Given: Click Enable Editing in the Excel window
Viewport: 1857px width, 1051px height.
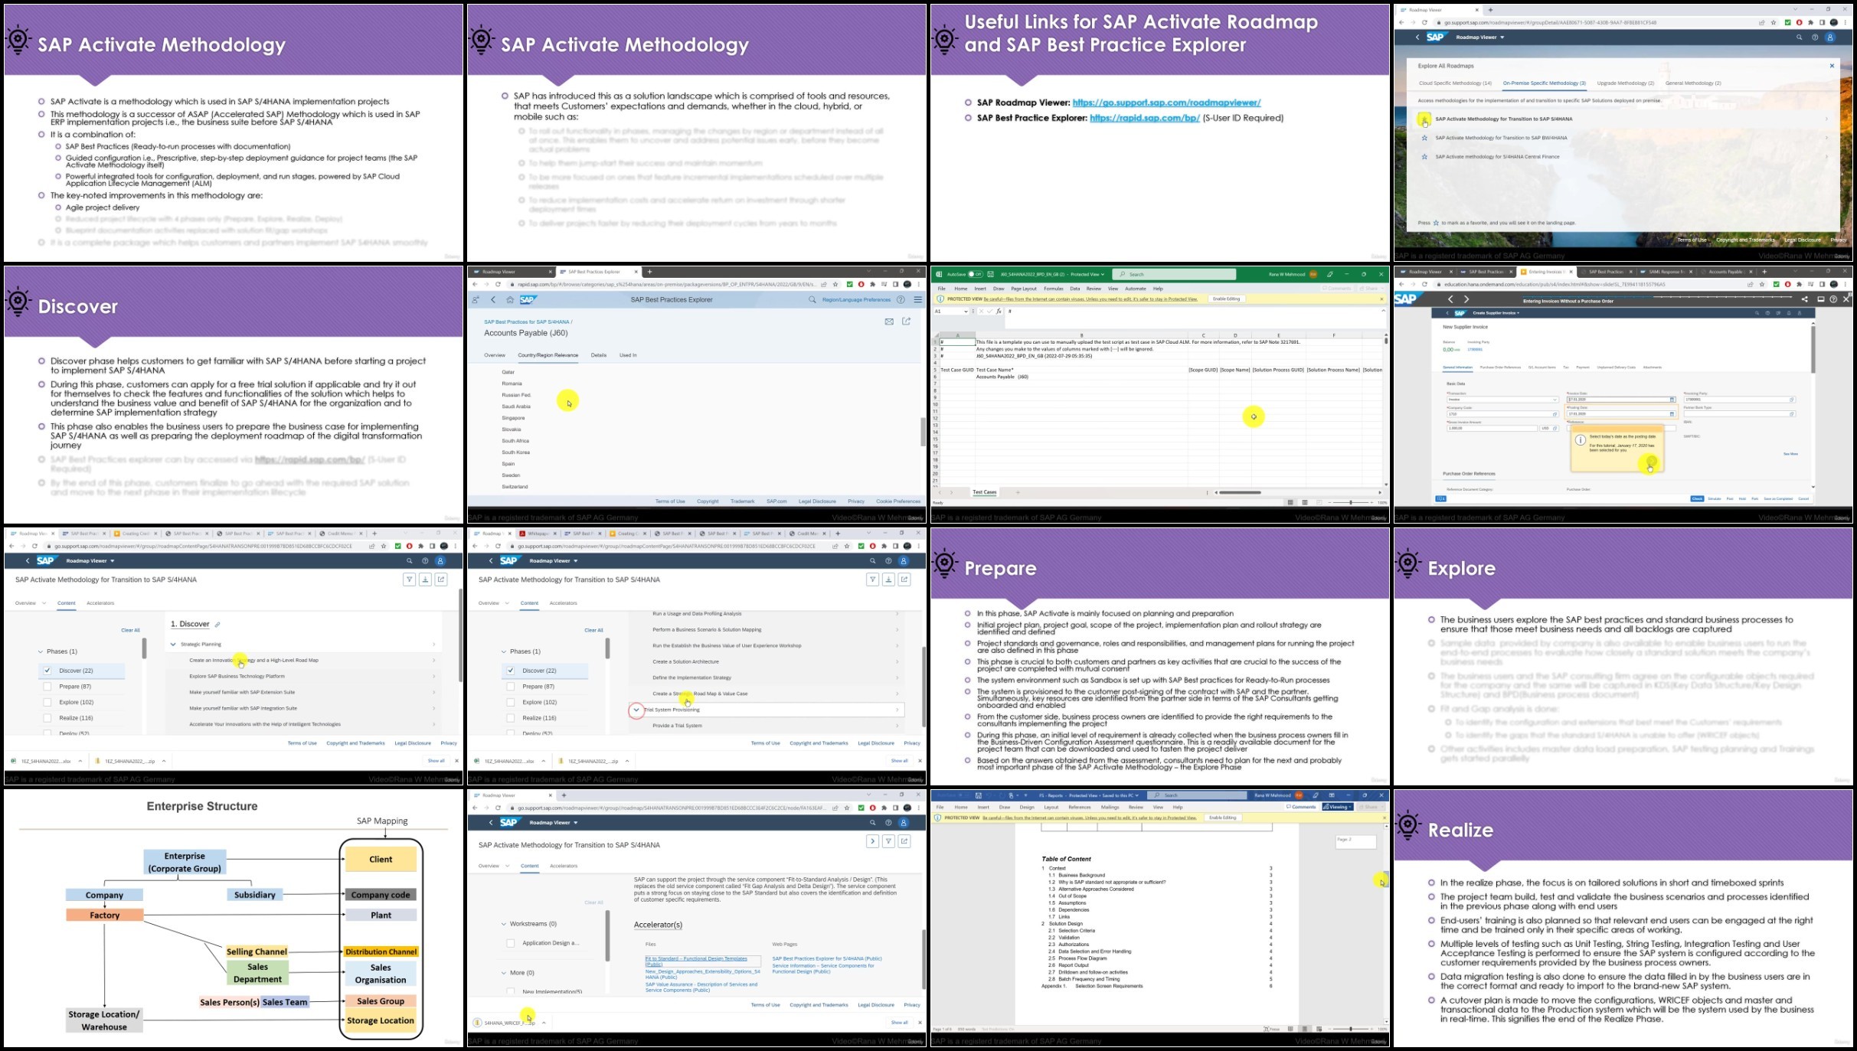Looking at the screenshot, I should [x=1227, y=299].
